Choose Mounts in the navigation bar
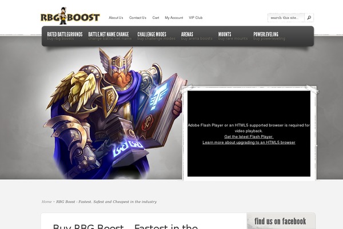This screenshot has height=229, width=343. click(233, 36)
